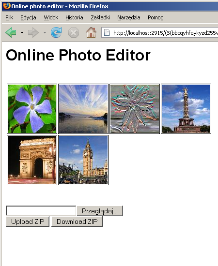
Task: Open the Historia menu
Action: point(74,17)
